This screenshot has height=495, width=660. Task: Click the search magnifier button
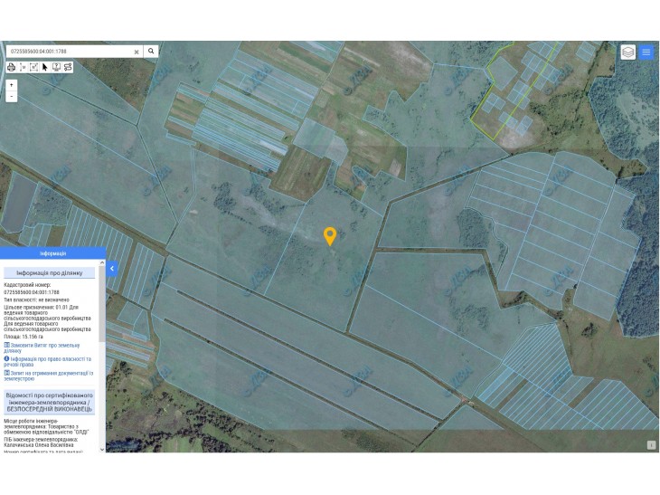[x=151, y=52]
